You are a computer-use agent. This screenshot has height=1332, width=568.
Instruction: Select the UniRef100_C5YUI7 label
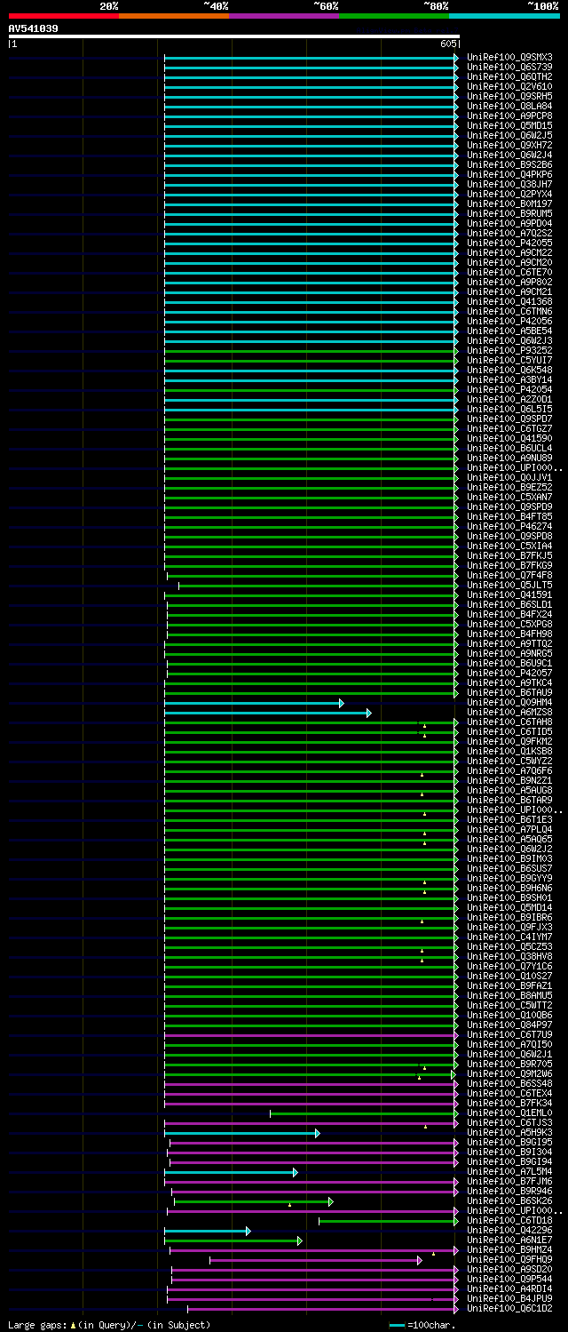(x=509, y=361)
